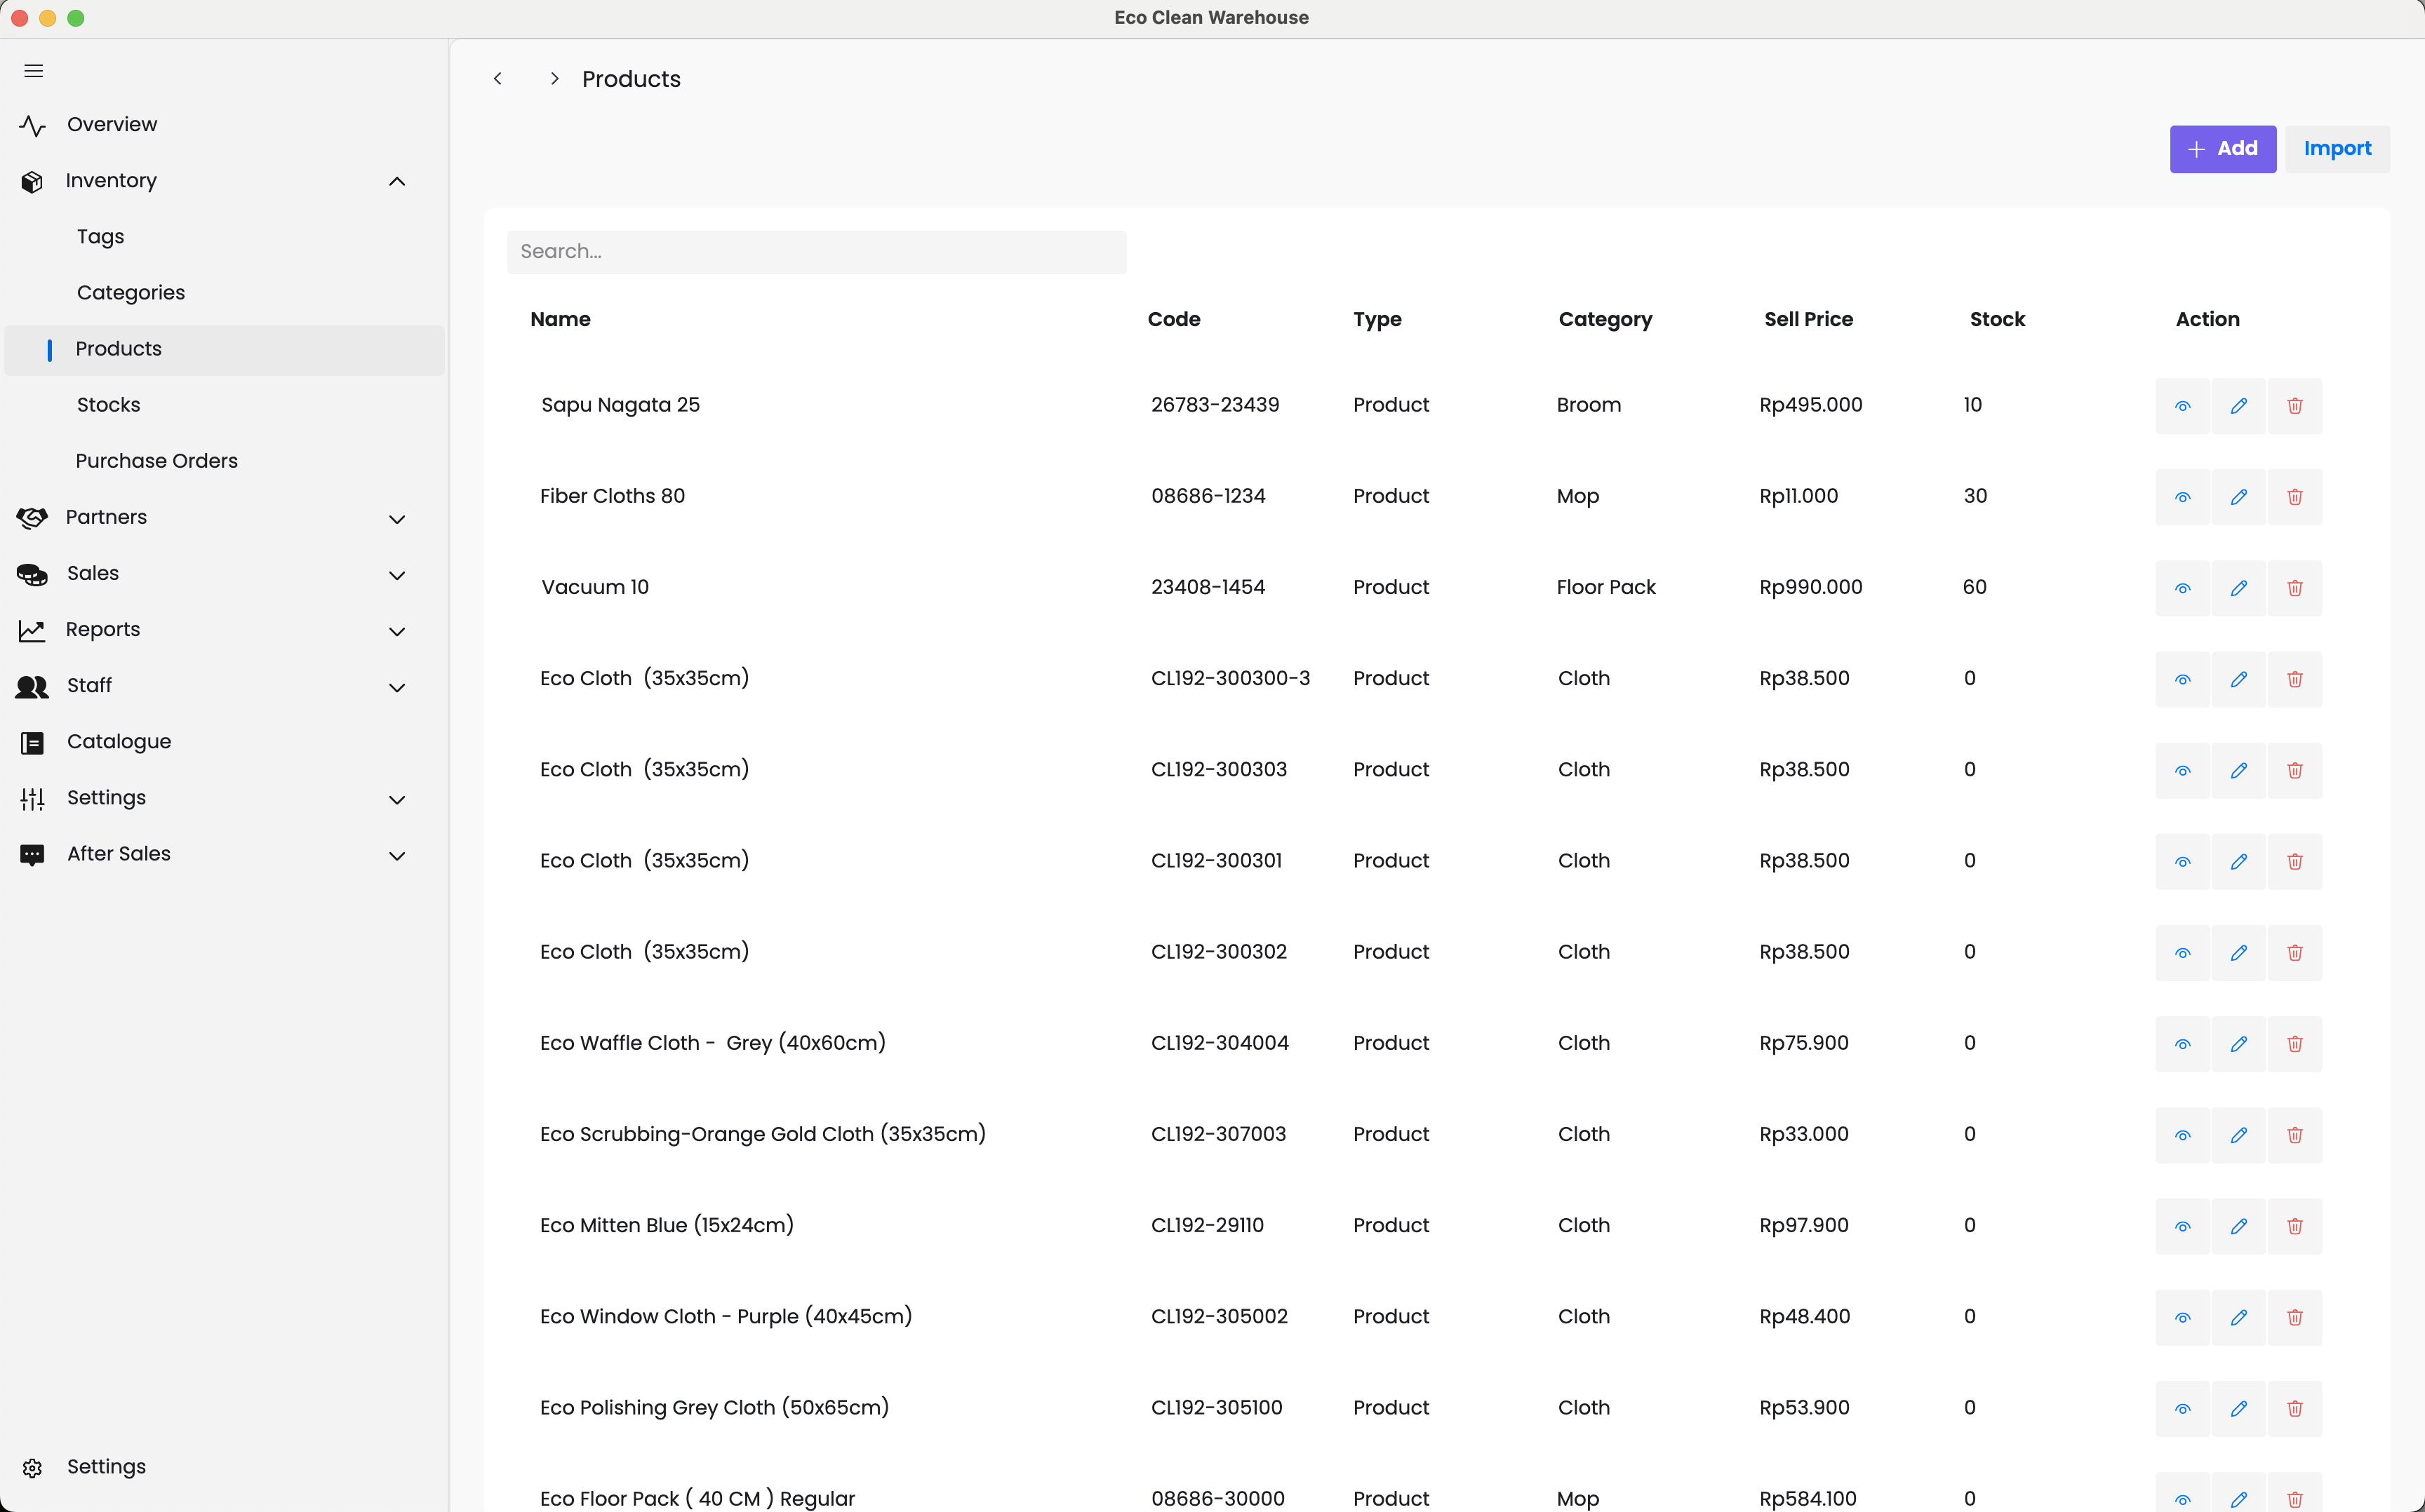View product CL192-300302 with eye icon

(x=2183, y=952)
